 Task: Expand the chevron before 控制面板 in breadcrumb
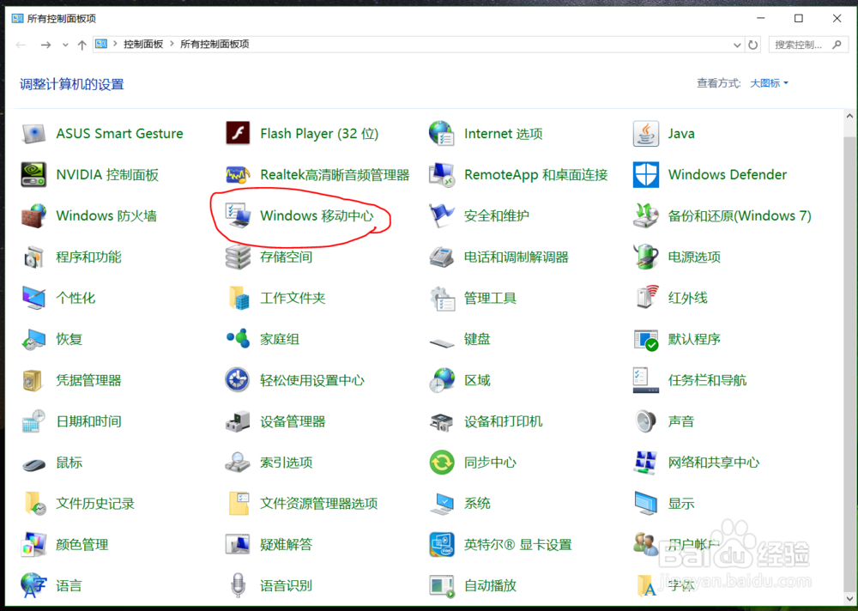click(x=115, y=44)
